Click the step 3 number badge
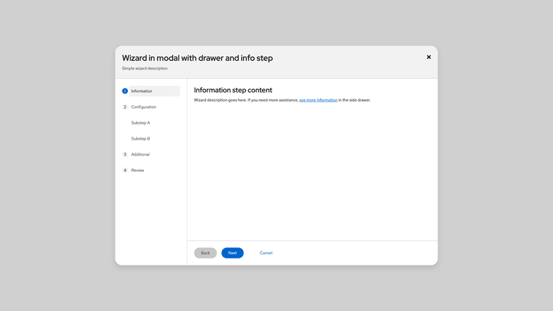 pyautogui.click(x=125, y=155)
